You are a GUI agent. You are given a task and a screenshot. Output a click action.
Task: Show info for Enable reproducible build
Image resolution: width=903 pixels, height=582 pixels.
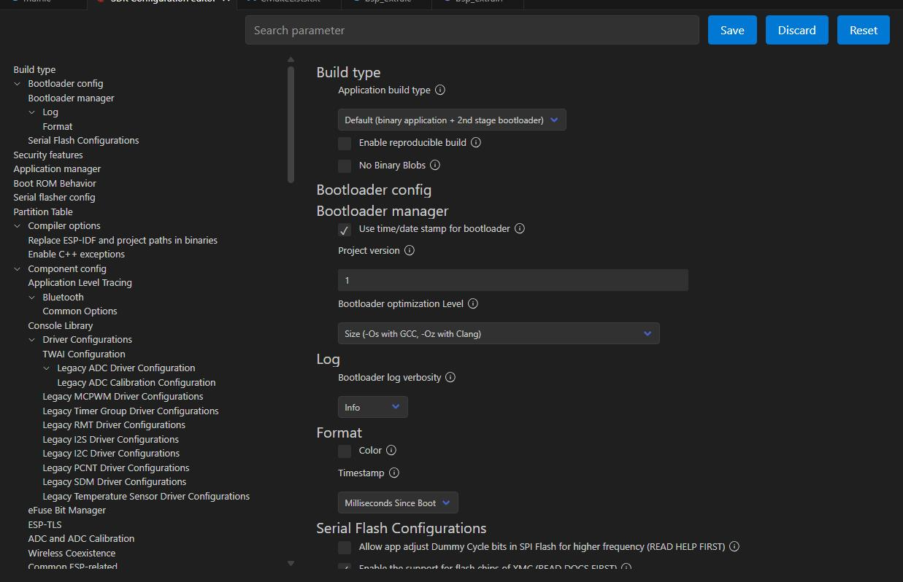tap(476, 142)
